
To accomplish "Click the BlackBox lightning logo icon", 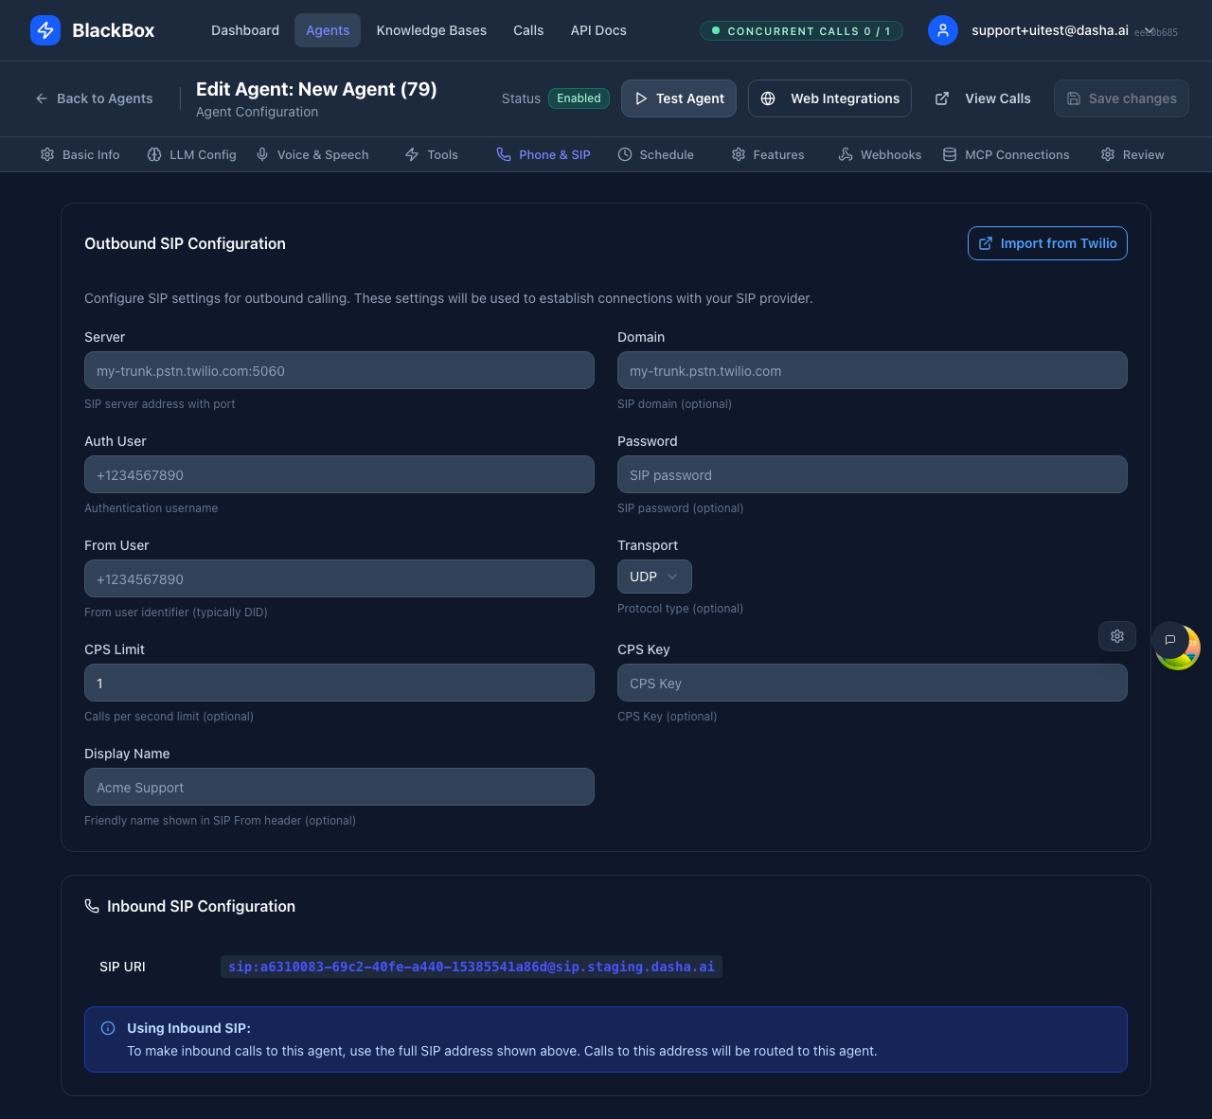I will pos(45,30).
